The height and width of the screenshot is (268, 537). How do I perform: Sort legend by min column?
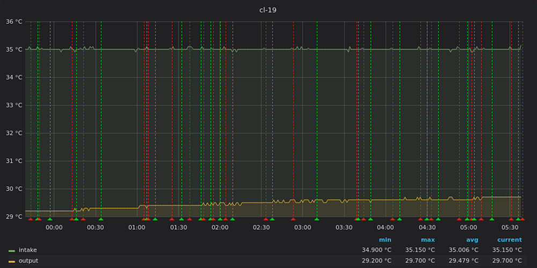coord(385,240)
